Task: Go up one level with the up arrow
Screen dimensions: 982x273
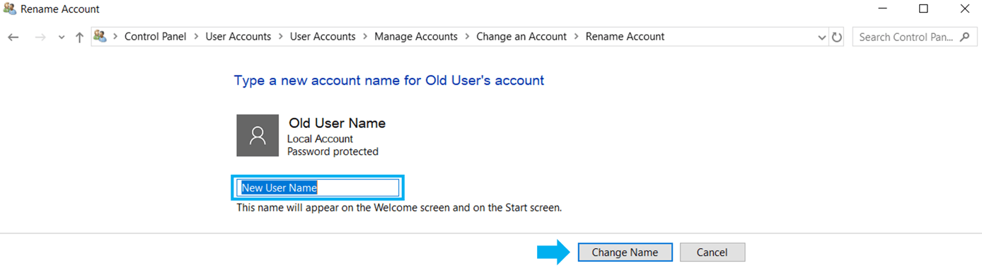Action: (x=79, y=37)
